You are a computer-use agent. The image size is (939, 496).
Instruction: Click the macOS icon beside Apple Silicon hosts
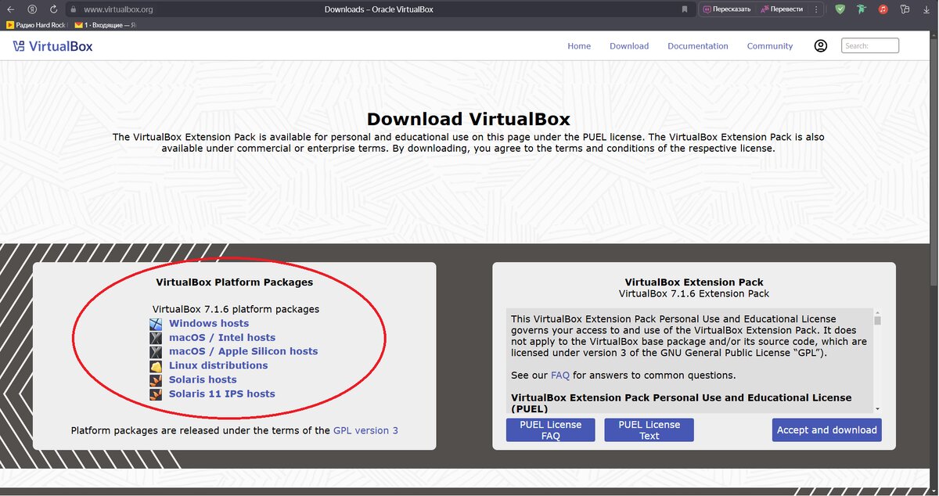point(156,352)
